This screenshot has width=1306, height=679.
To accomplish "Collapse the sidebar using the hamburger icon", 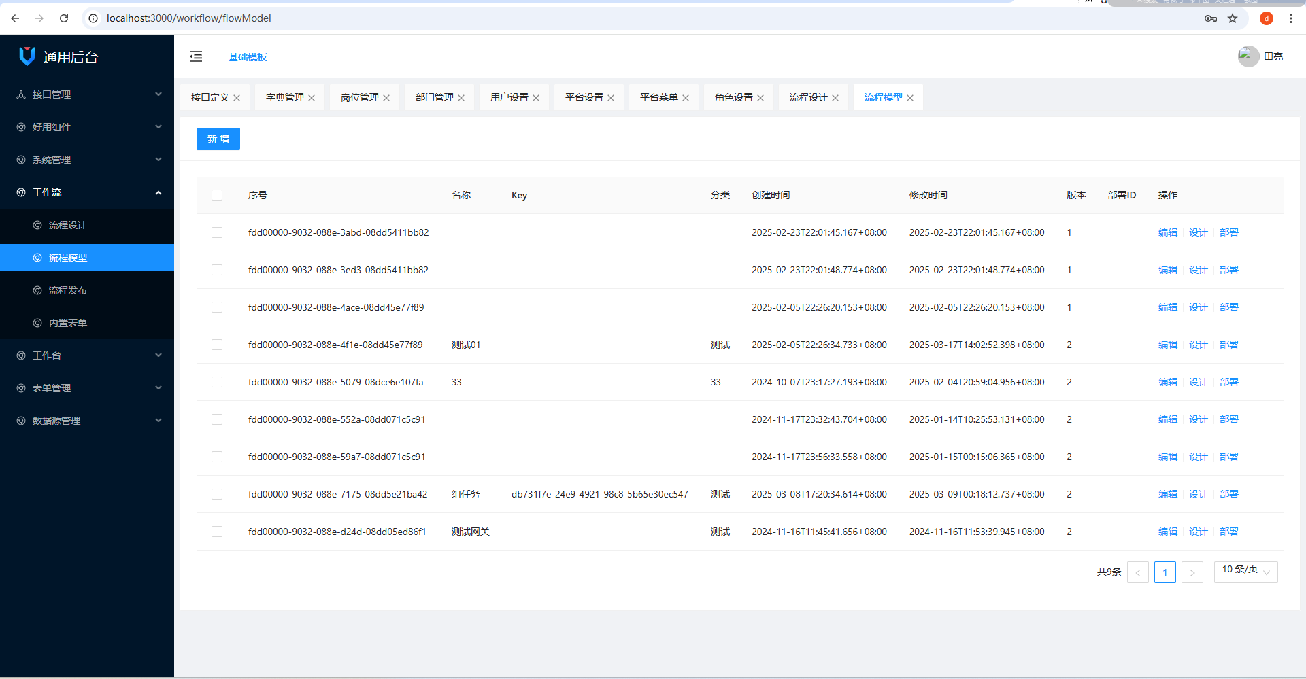I will pos(196,57).
